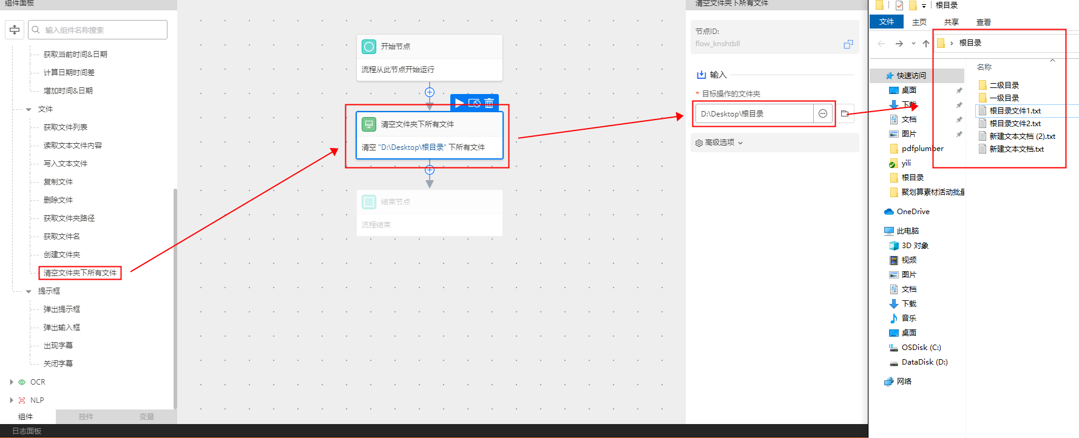The width and height of the screenshot is (1079, 438).
Task: Select 获取当前时间&日期 component
Action: tap(75, 55)
